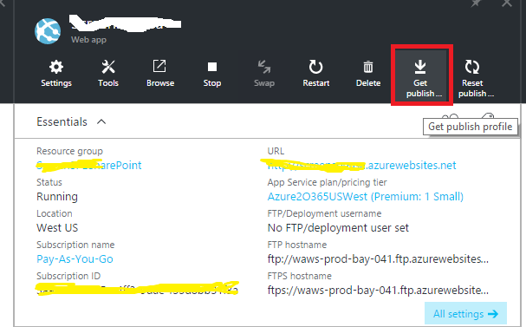526x327 pixels.
Task: Delete the web app
Action: coord(368,75)
